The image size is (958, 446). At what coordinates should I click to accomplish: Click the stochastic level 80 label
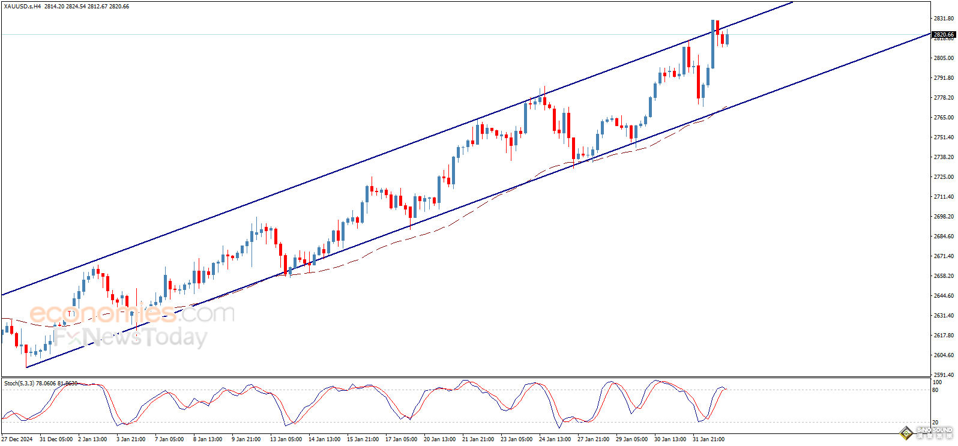pos(935,390)
